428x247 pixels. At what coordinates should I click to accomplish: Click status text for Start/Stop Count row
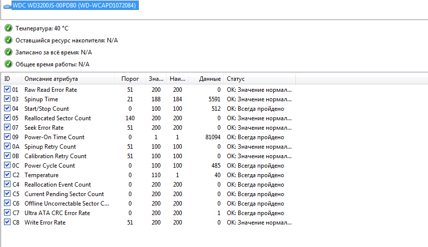point(256,109)
